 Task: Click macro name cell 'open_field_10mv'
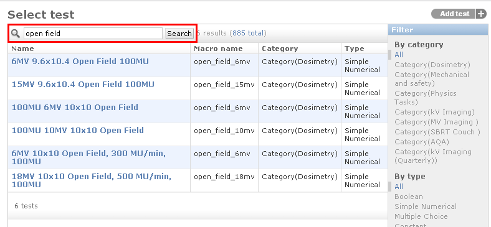tap(224, 131)
